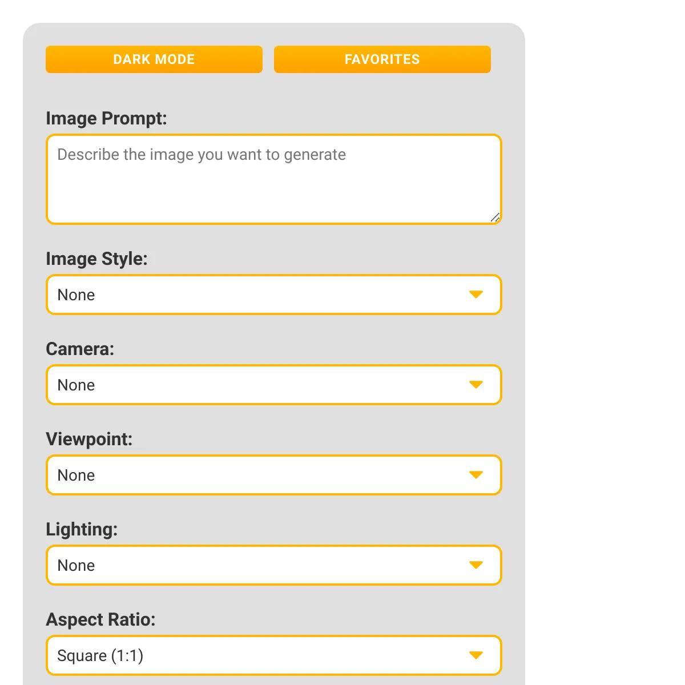Open the Aspect Ratio Square (1:1) dropdown
The width and height of the screenshot is (685, 685).
point(274,655)
